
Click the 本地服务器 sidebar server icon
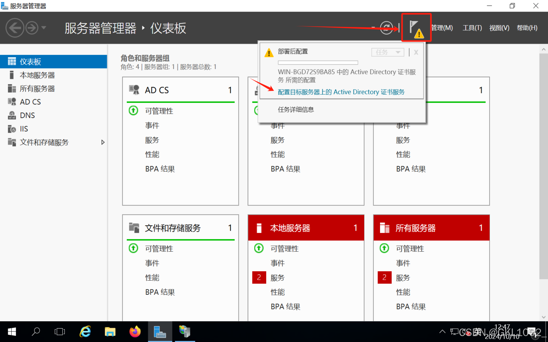12,75
